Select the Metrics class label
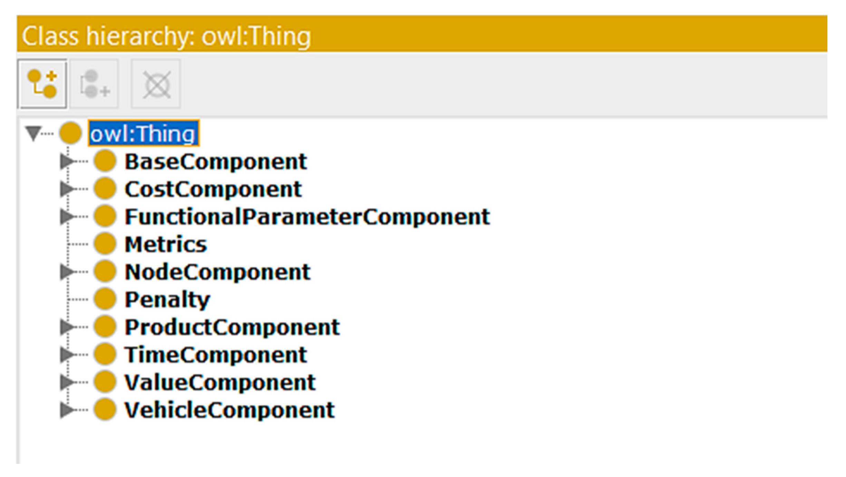 click(x=166, y=244)
